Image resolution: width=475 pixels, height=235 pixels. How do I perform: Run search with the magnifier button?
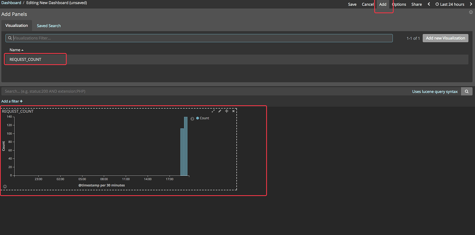click(x=467, y=92)
